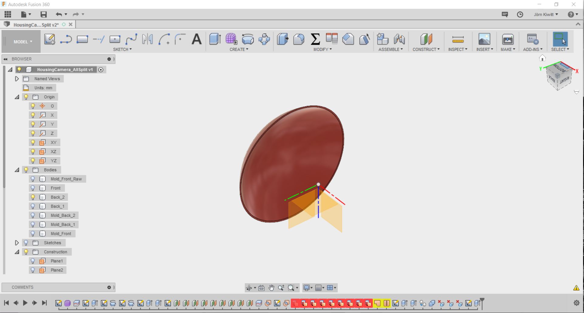Show Mold_Back_2 body via its bulb
Screen dimensions: 584x313
[33, 215]
